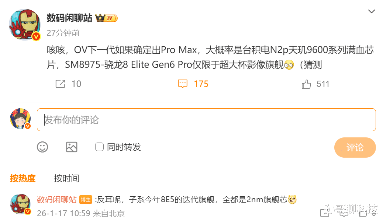Click the 175 comment count

coord(201,84)
